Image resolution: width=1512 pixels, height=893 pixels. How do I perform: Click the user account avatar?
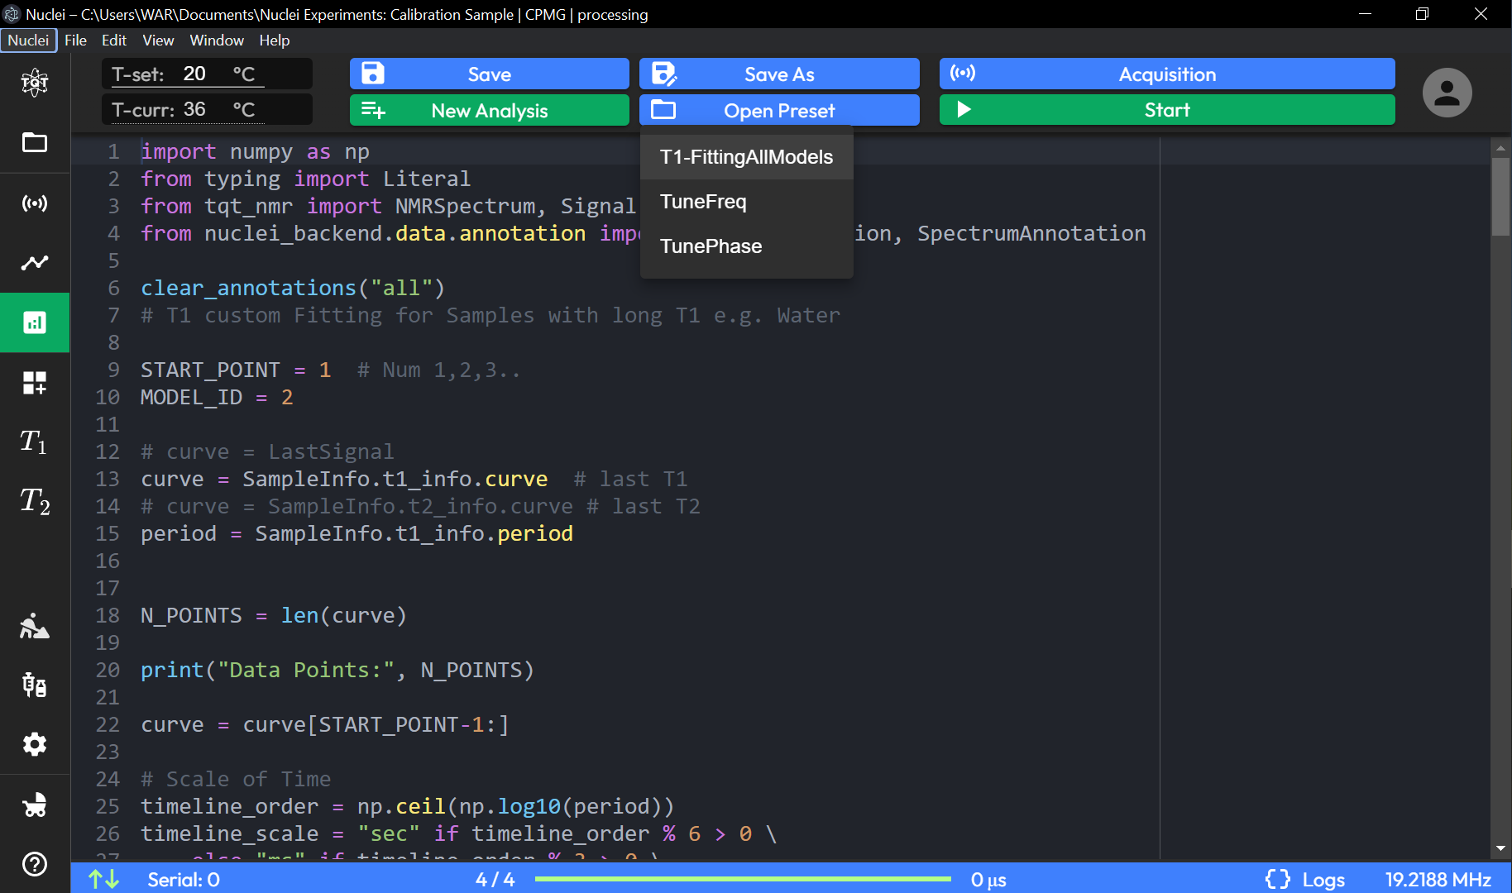1447,92
